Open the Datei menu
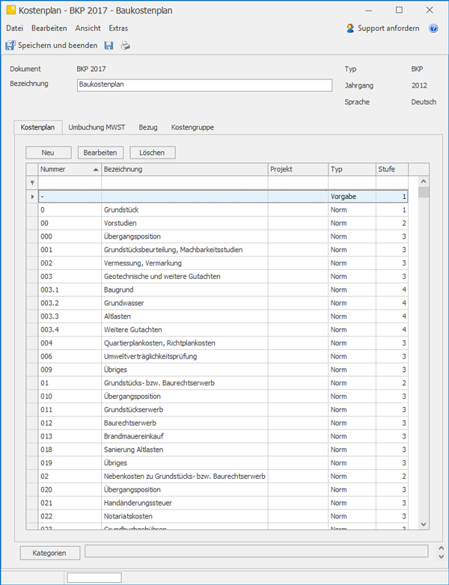The width and height of the screenshot is (449, 585). click(14, 28)
